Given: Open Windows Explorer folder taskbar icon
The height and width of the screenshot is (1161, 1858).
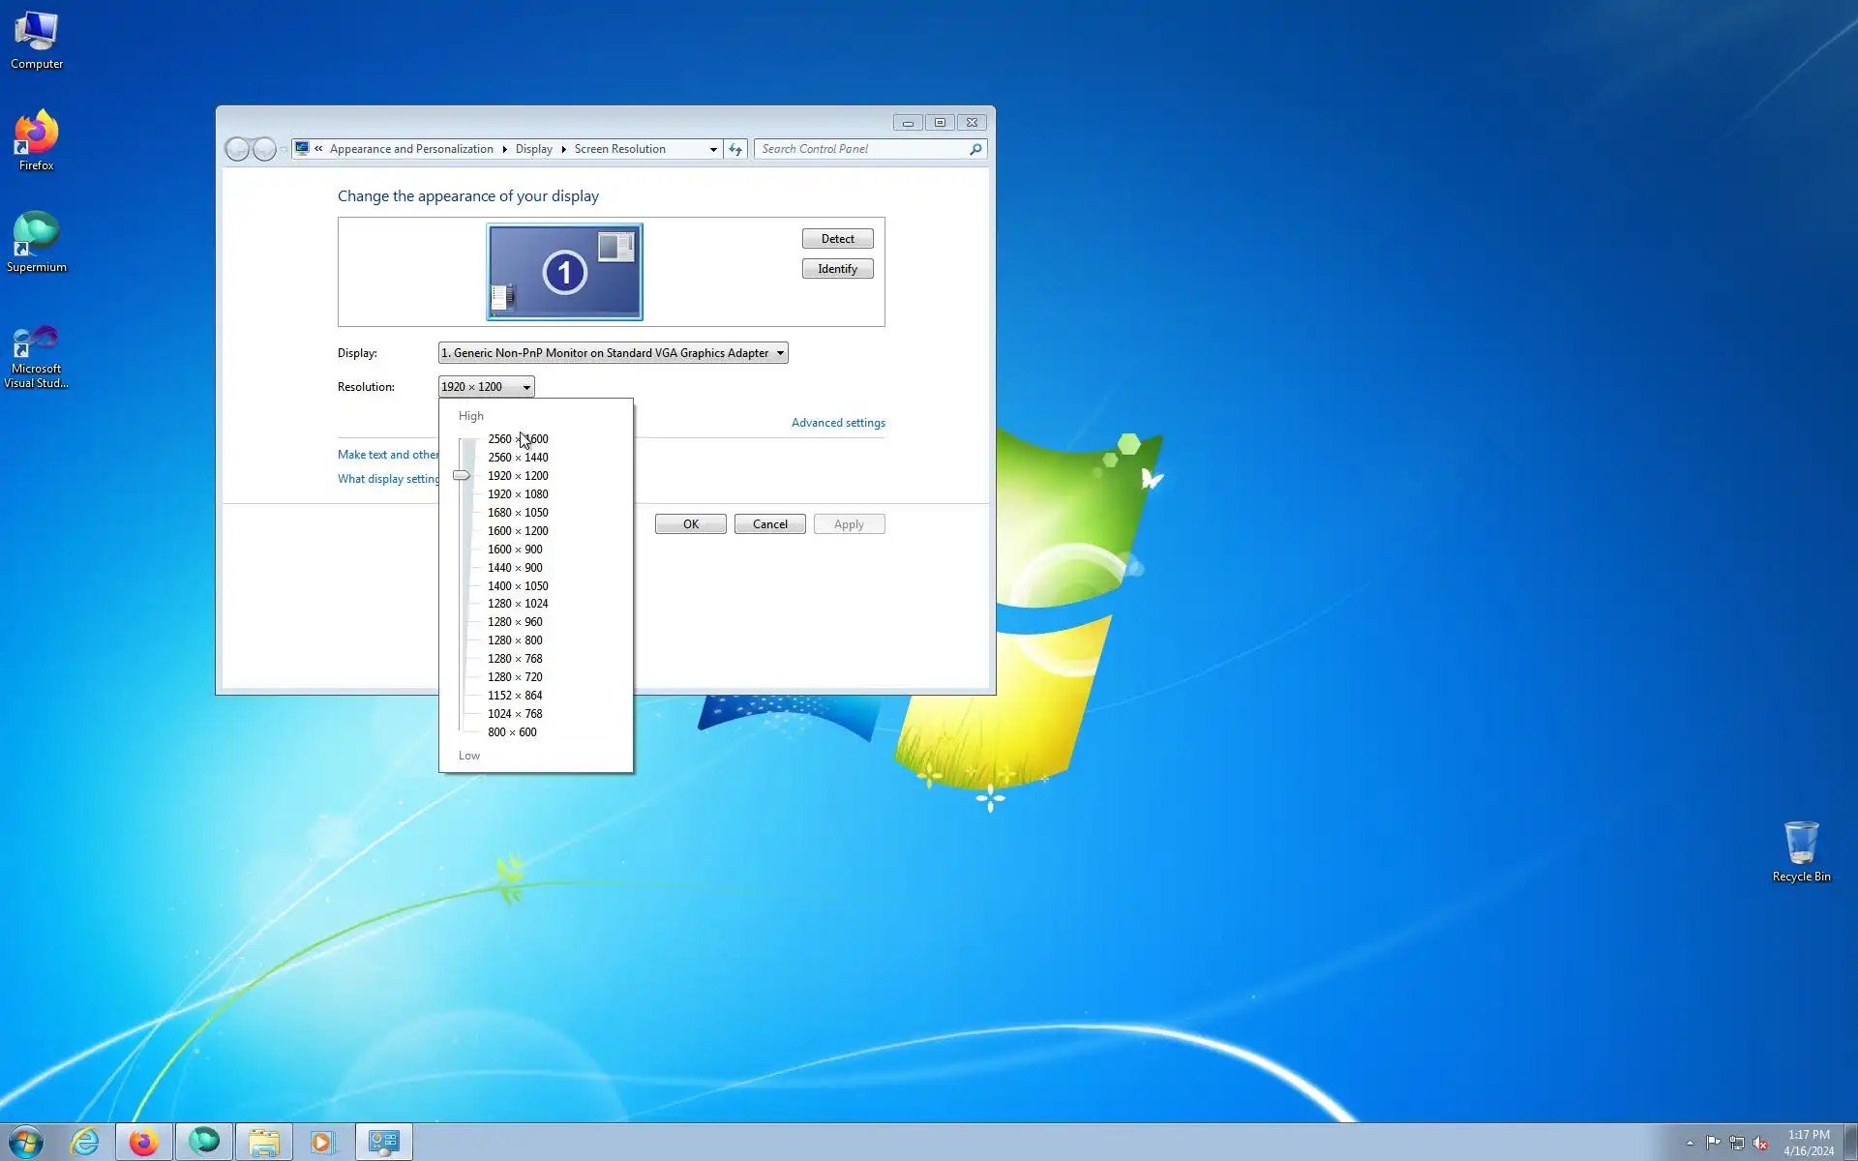Looking at the screenshot, I should pyautogui.click(x=263, y=1143).
